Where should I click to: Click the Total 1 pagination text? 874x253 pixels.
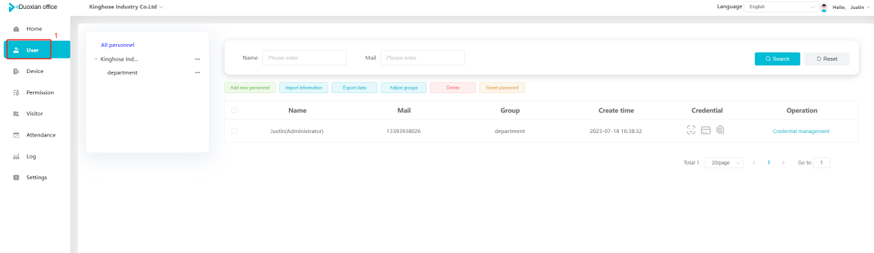pyautogui.click(x=691, y=163)
